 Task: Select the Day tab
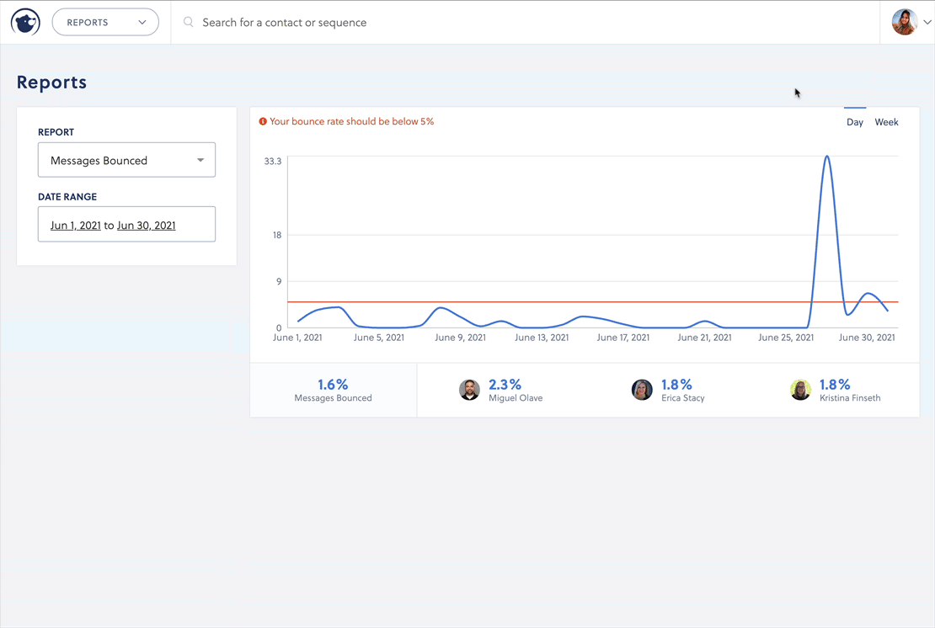pos(855,122)
